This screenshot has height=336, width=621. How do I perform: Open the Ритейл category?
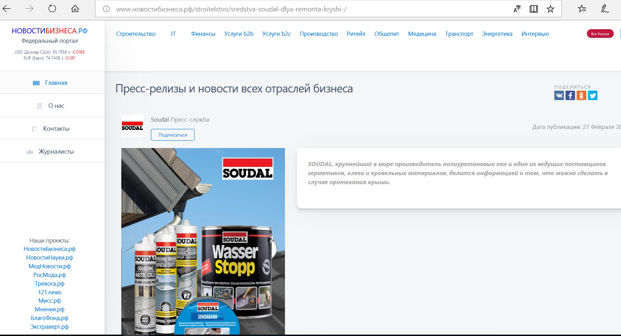[356, 34]
